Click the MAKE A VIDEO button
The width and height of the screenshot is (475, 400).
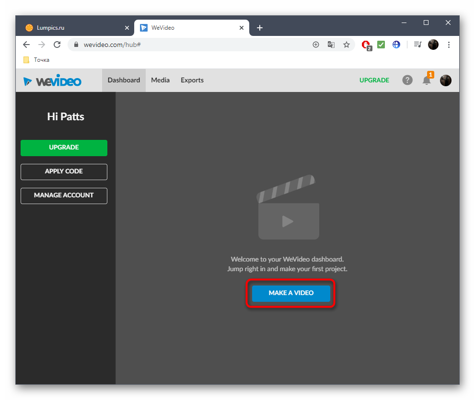pyautogui.click(x=291, y=293)
